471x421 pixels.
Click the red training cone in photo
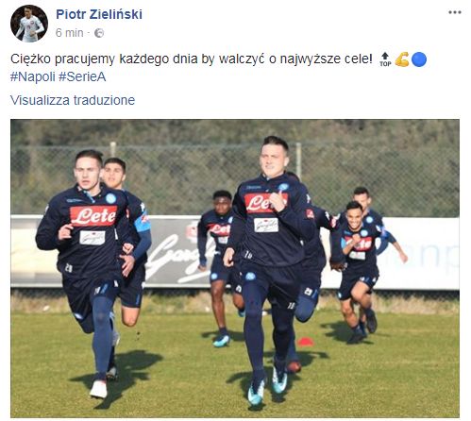click(306, 342)
